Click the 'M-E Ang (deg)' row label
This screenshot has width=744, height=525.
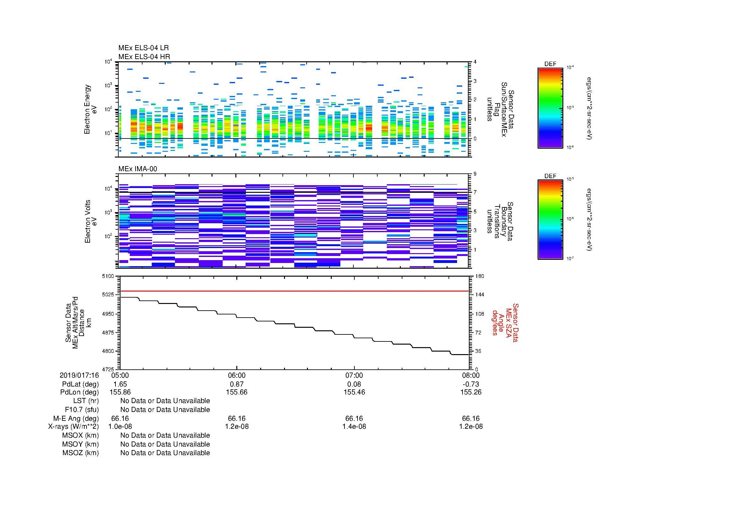click(x=76, y=418)
